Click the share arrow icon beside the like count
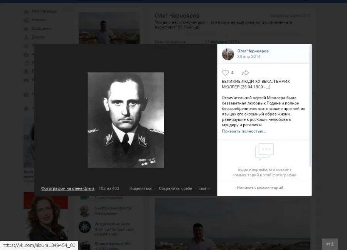 click(245, 73)
